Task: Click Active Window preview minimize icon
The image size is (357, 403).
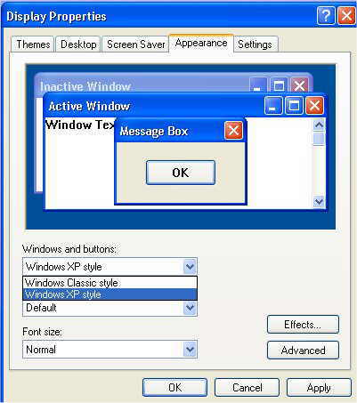Action: (x=273, y=106)
